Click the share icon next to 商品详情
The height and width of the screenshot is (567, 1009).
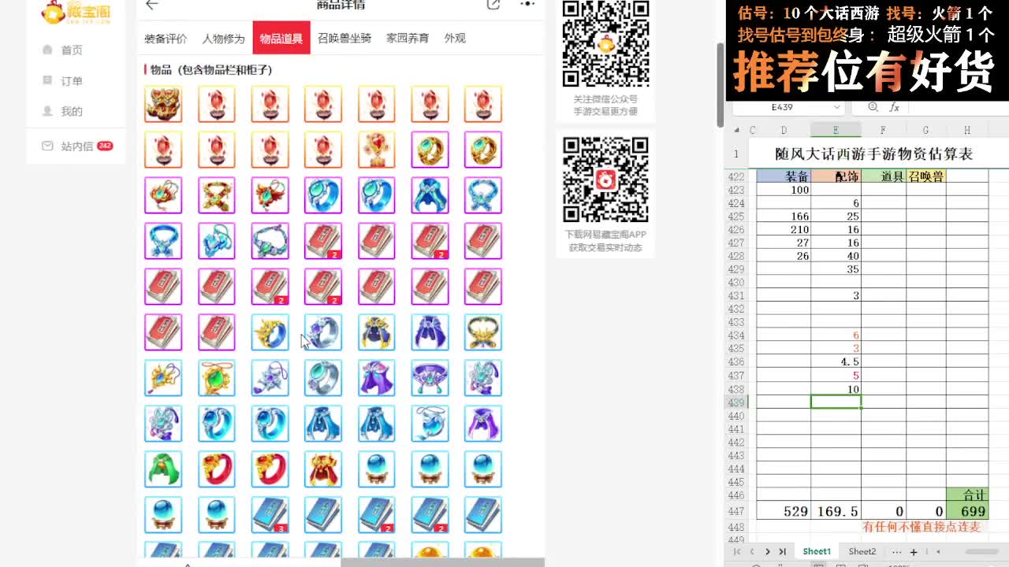pyautogui.click(x=493, y=5)
